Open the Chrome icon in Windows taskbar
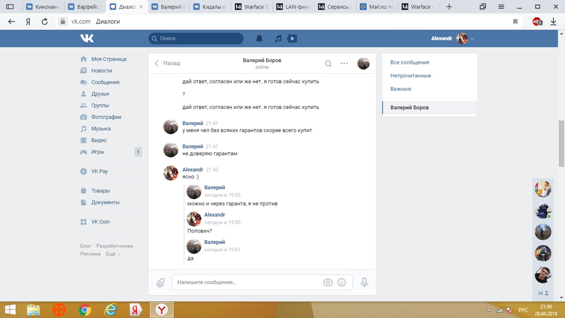Image resolution: width=565 pixels, height=318 pixels. point(85,310)
